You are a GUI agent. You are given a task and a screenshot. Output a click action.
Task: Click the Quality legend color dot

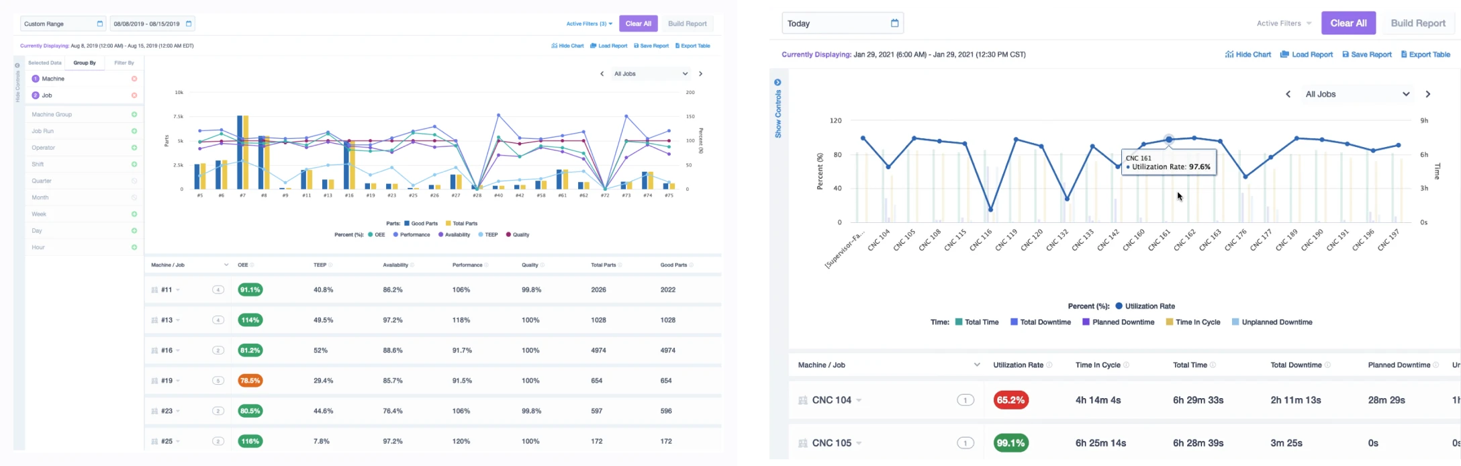coord(508,235)
